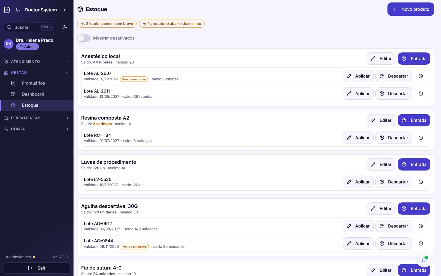Collapse the GESTÃO section
The width and height of the screenshot is (441, 276).
click(x=37, y=73)
